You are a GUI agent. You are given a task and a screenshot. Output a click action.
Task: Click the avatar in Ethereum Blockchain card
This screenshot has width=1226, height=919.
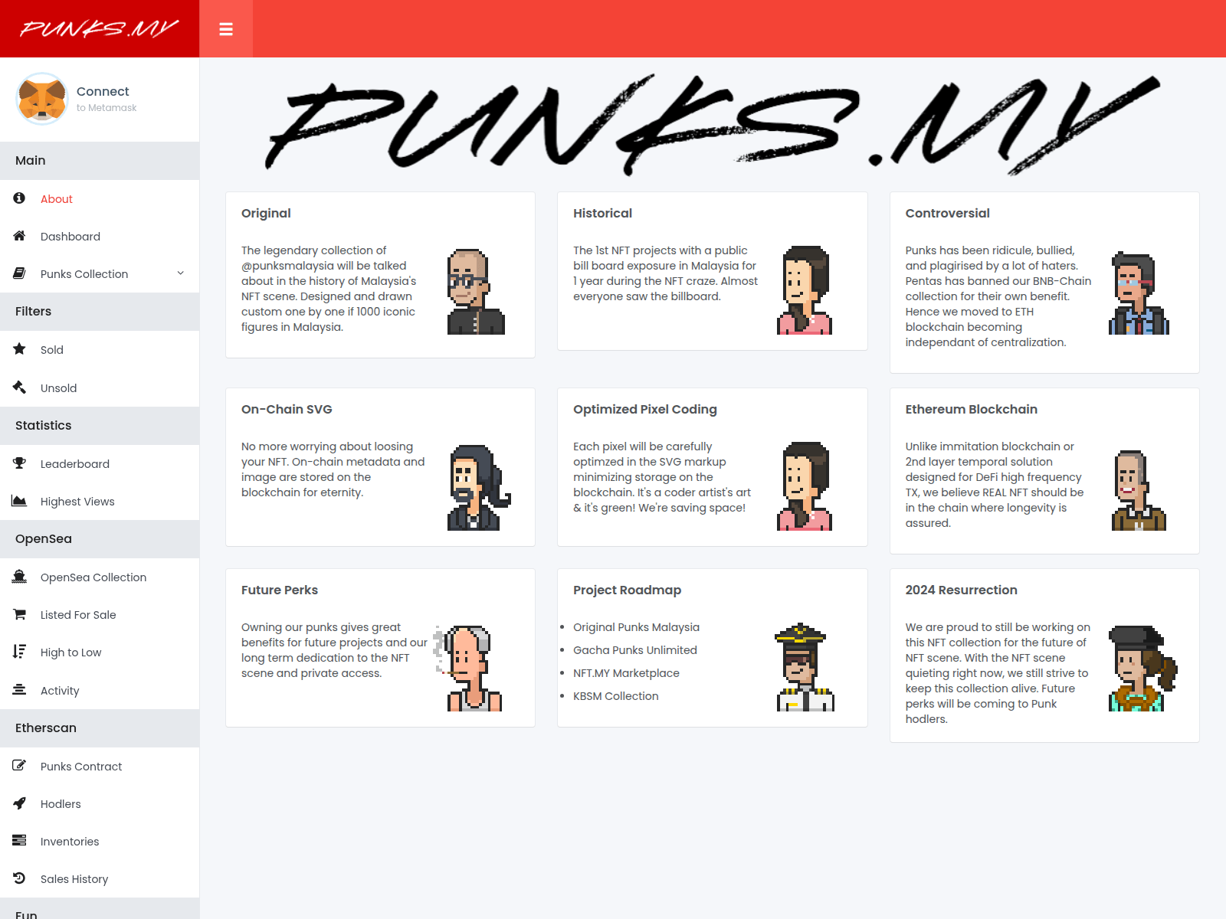click(1139, 490)
